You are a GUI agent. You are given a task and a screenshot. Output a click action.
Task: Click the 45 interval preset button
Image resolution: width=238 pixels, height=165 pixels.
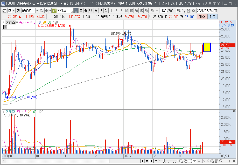click(x=141, y=11)
